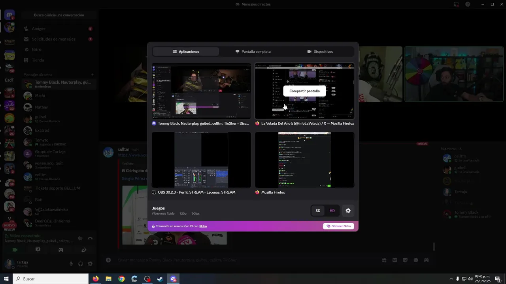Screen dimensions: 506x284
Task: Create a new DM with plus icon
Action: [x=93, y=75]
